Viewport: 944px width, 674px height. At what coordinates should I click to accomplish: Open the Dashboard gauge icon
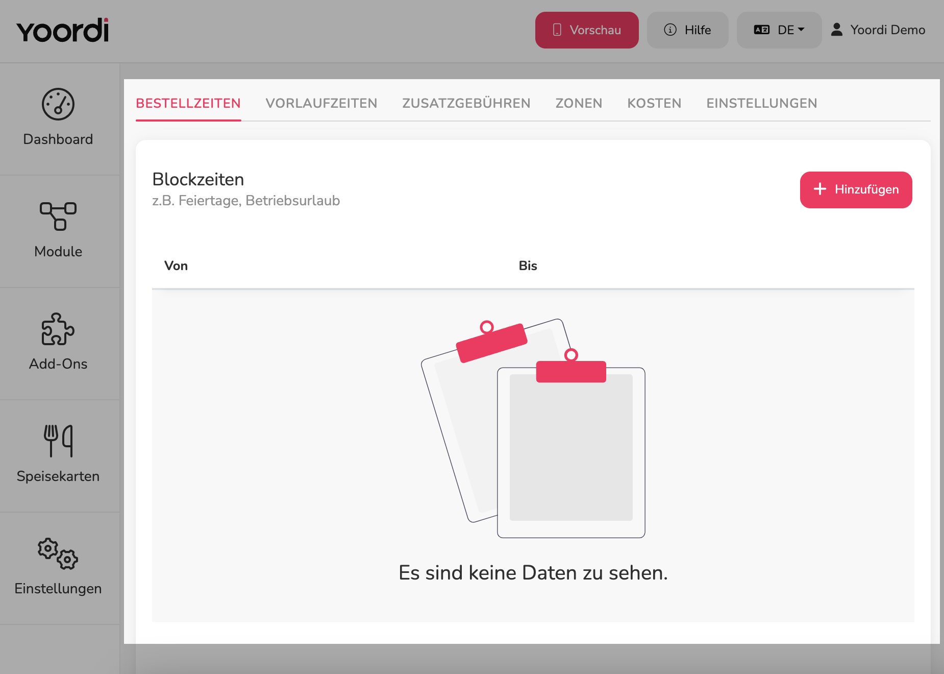click(x=58, y=104)
